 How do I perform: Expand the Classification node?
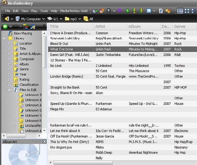pyautogui.click(x=9, y=85)
